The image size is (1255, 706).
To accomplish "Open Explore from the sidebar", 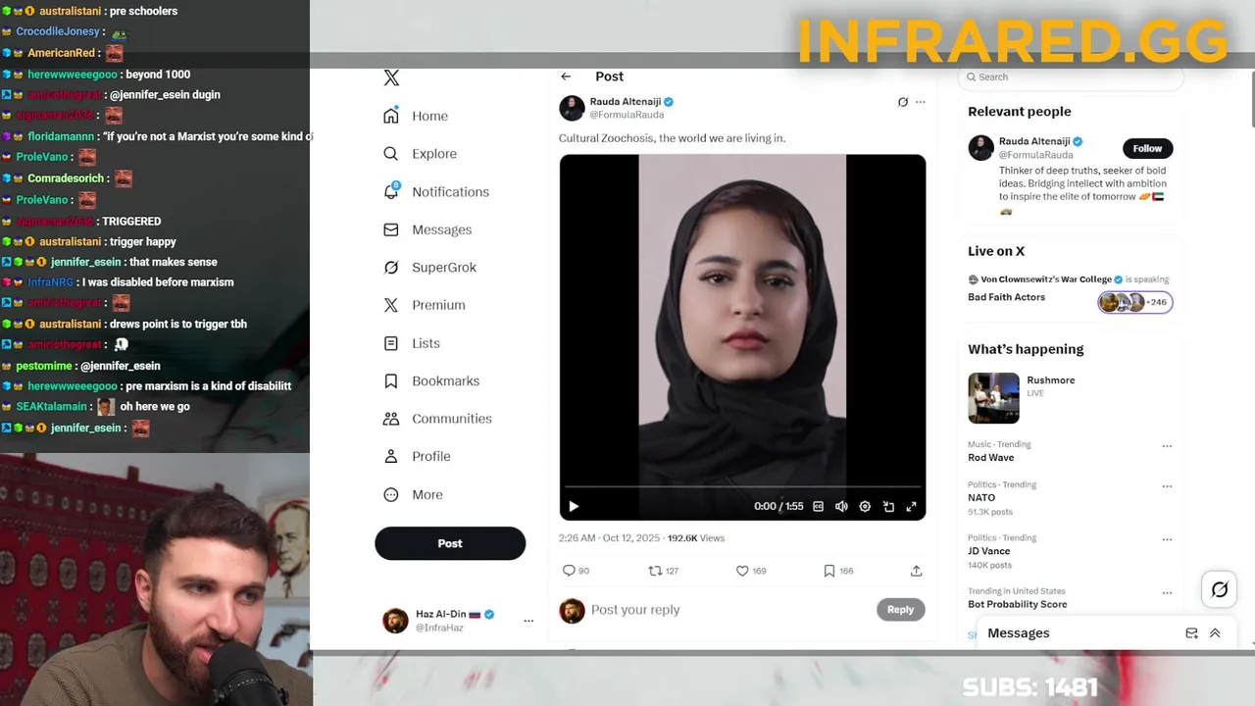I will (421, 154).
